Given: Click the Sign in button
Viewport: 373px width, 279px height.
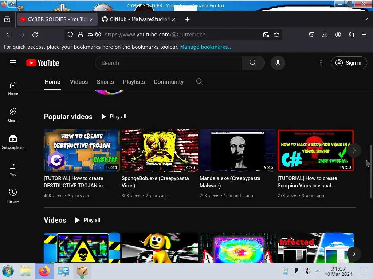Looking at the screenshot, I should (349, 63).
